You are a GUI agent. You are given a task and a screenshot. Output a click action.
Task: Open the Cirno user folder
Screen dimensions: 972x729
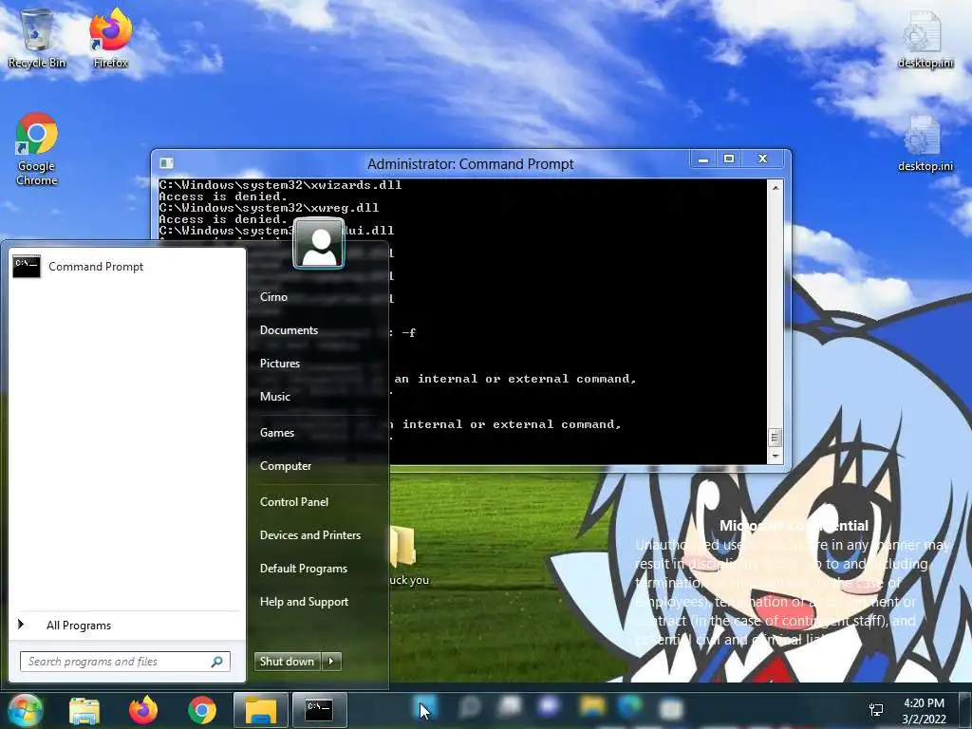273,297
